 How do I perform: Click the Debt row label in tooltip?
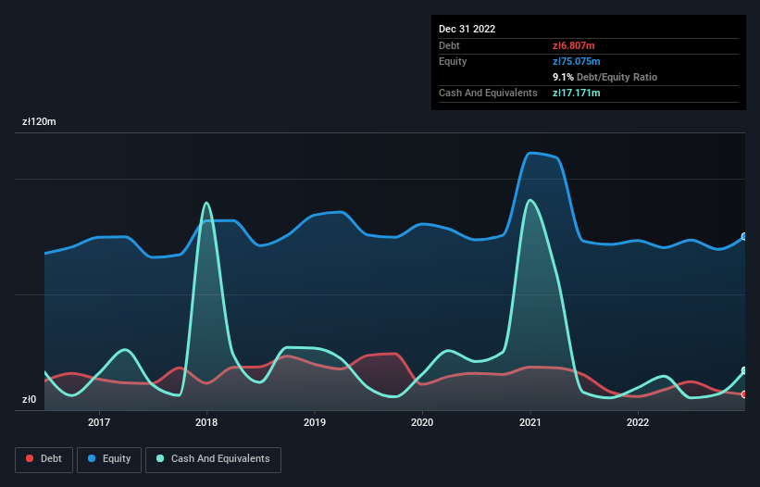point(449,45)
